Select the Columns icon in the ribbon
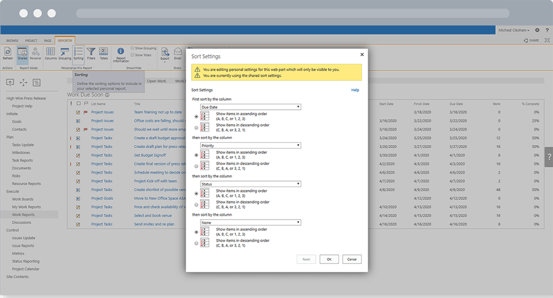The width and height of the screenshot is (553, 298). pyautogui.click(x=50, y=52)
